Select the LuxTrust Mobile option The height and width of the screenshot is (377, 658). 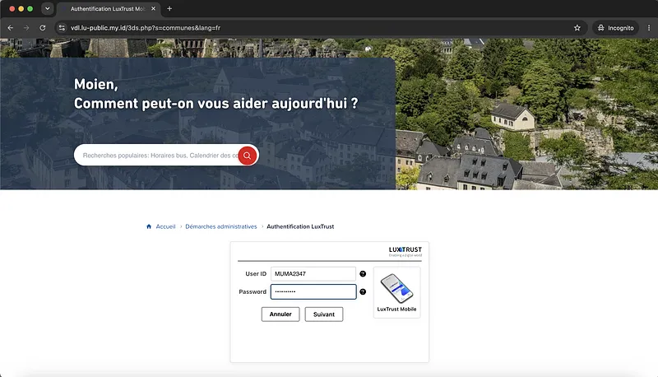pos(397,292)
